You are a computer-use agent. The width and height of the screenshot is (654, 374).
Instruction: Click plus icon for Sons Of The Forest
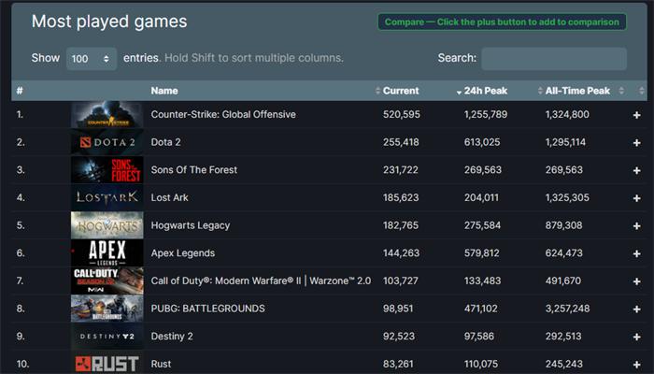click(636, 170)
